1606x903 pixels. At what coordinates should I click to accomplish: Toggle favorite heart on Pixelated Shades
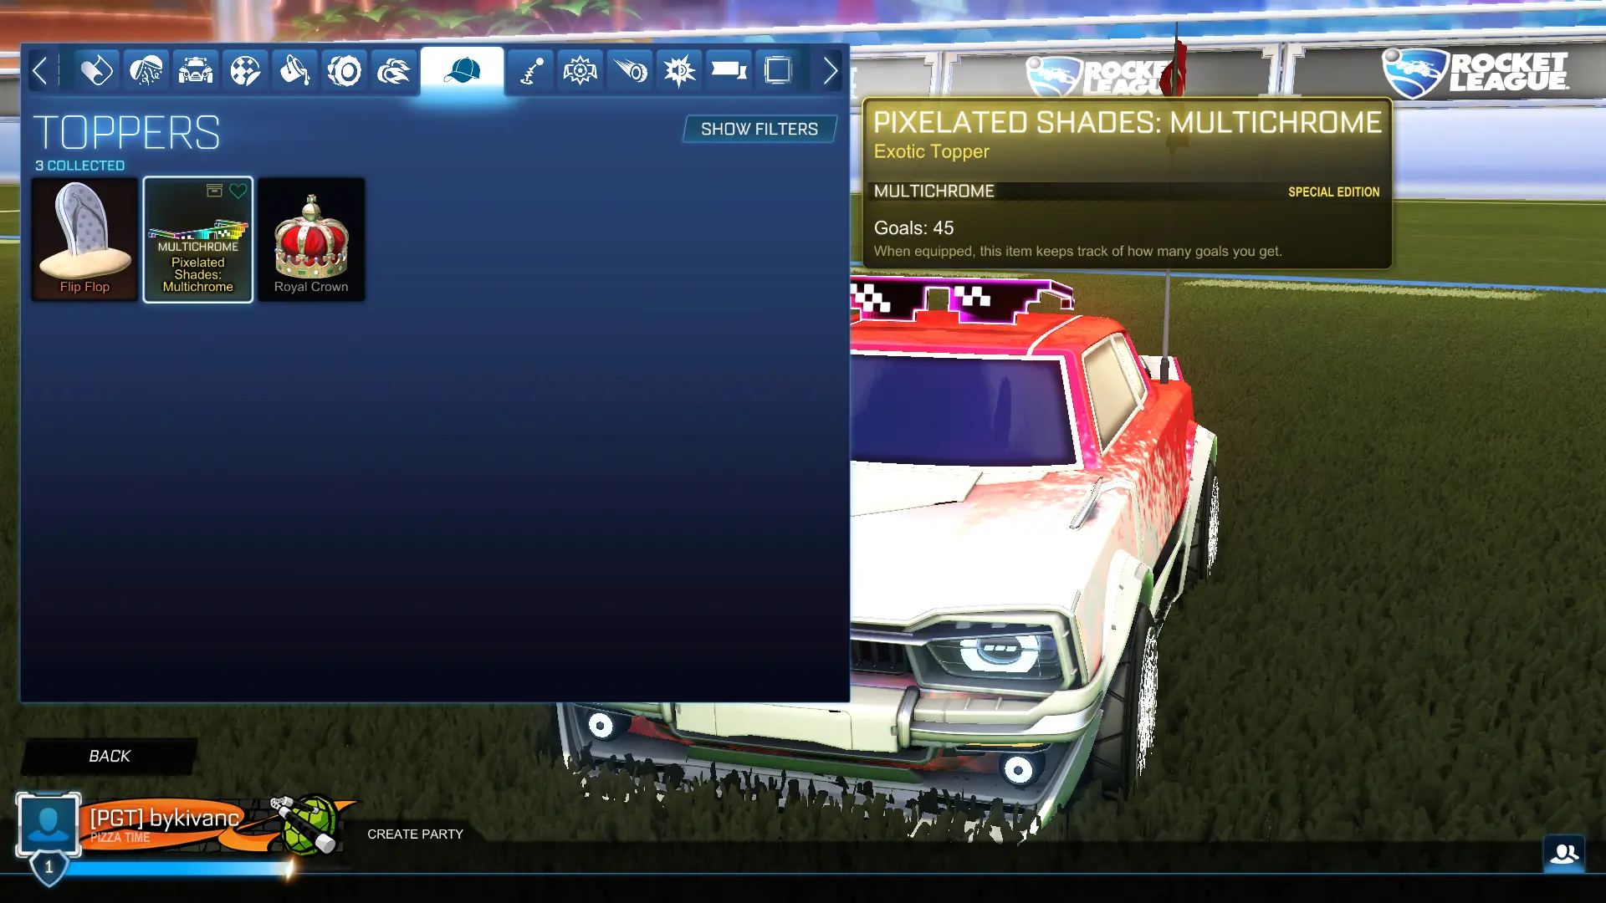point(238,191)
